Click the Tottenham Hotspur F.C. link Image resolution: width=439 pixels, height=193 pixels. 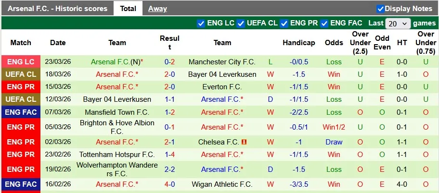pos(117,155)
